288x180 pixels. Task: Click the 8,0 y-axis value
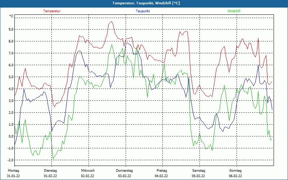coord(11,41)
